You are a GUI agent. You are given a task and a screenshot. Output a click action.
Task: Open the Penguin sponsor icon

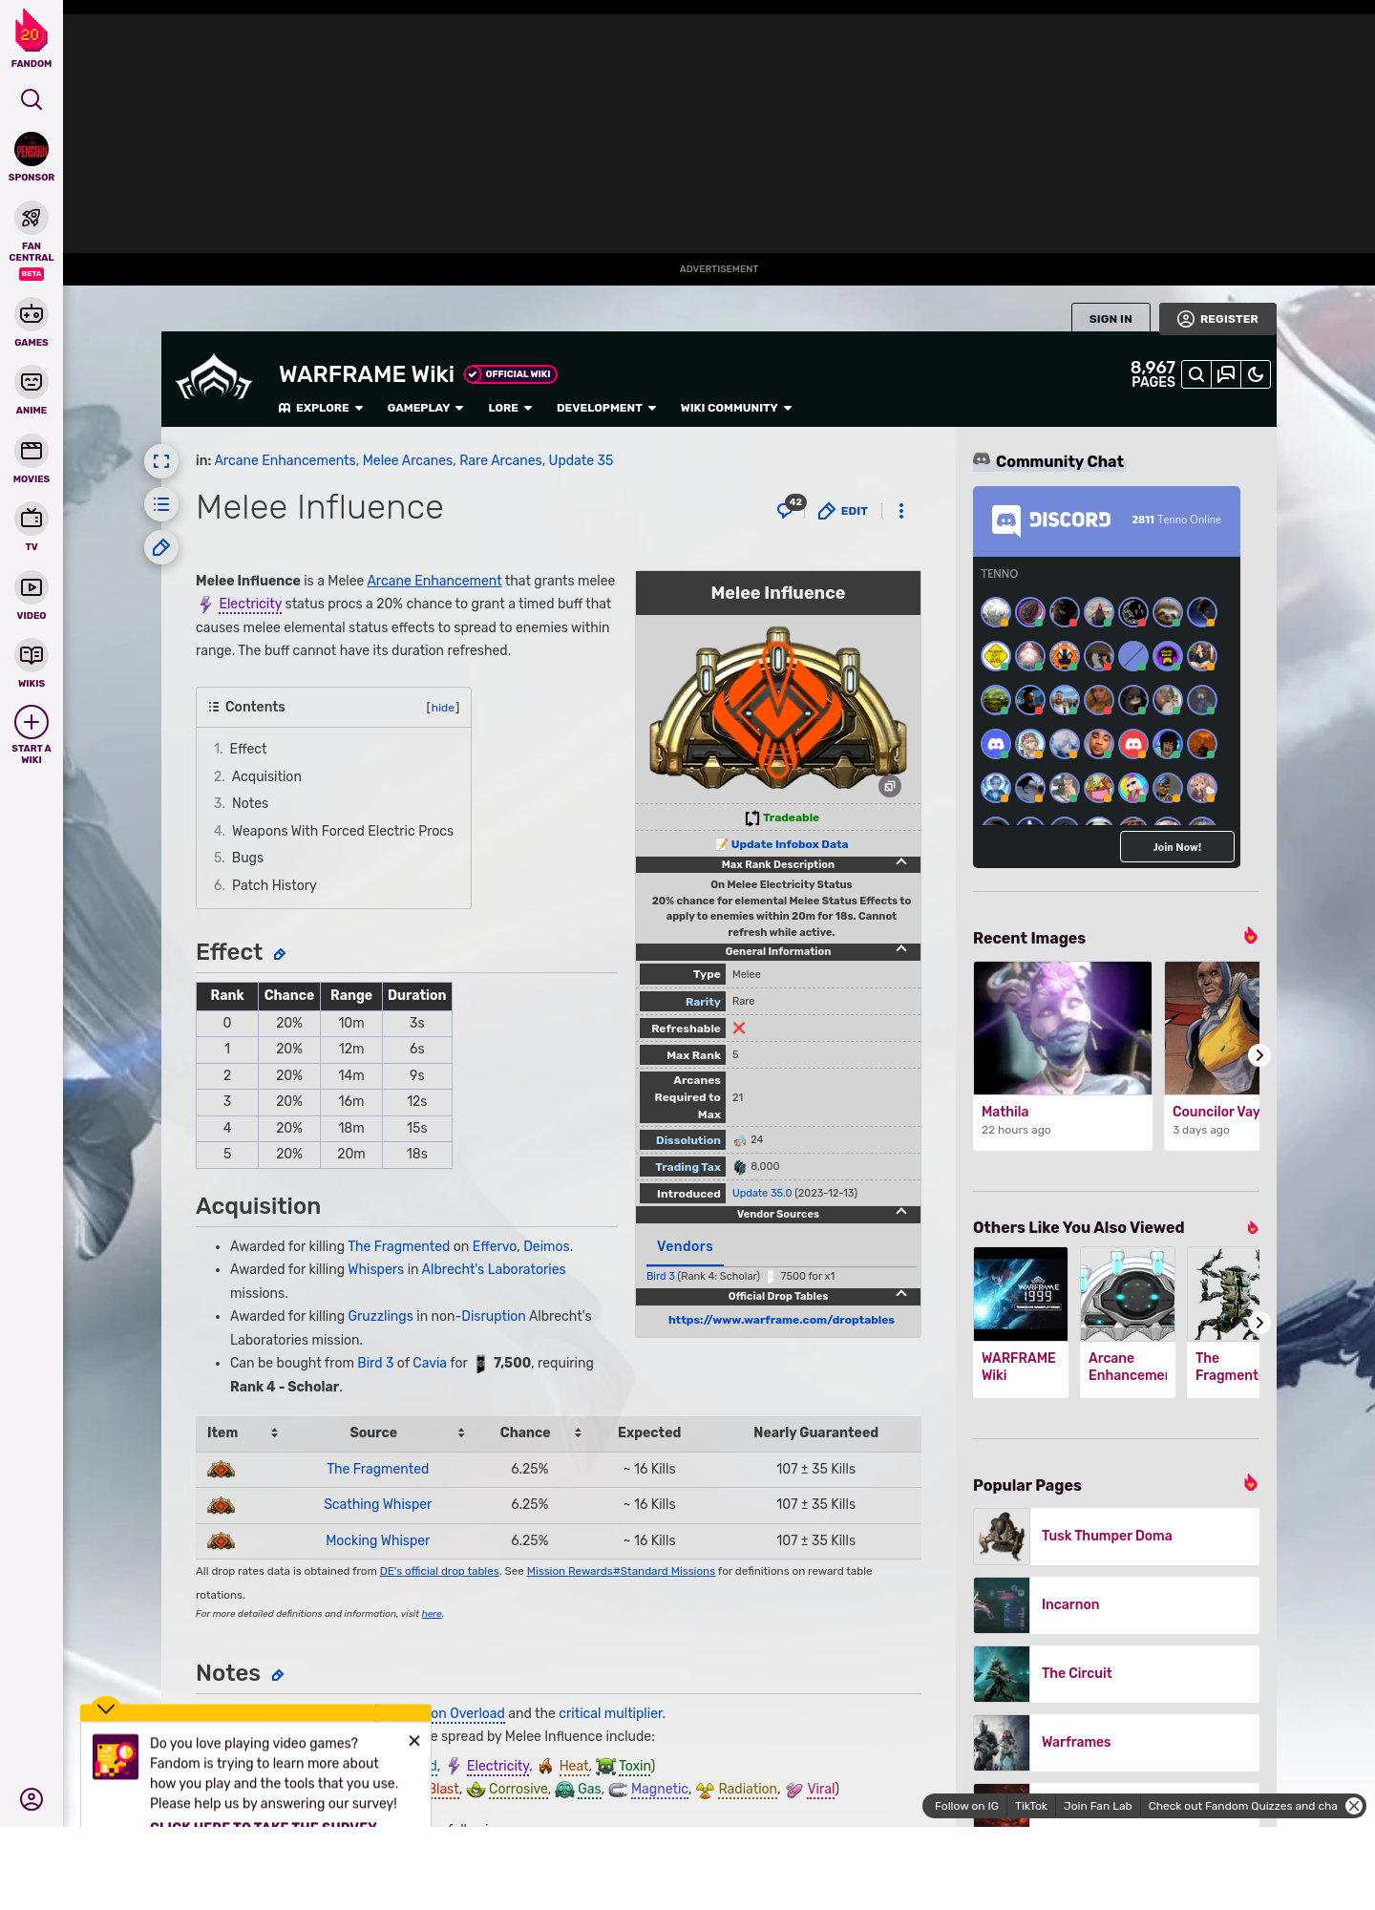[32, 150]
